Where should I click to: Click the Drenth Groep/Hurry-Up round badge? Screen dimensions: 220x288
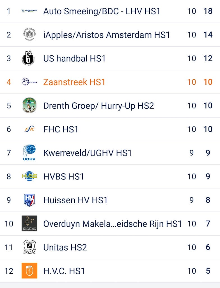coord(29,105)
